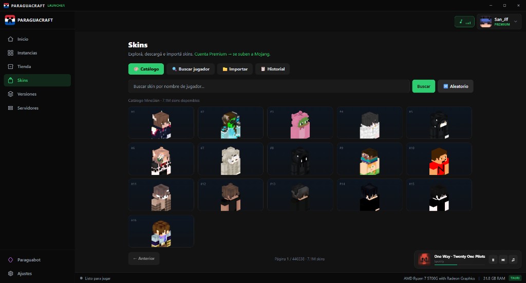Select the black and white skin #15
This screenshot has height=283, width=526.
coord(439,195)
